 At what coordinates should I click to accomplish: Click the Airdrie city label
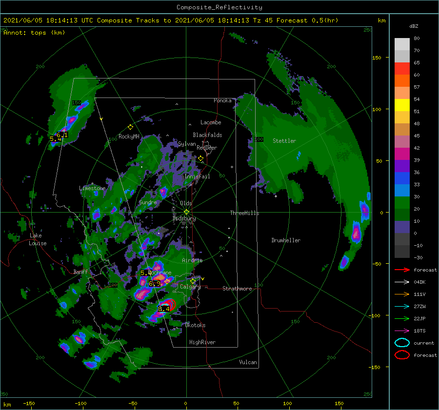click(x=192, y=260)
